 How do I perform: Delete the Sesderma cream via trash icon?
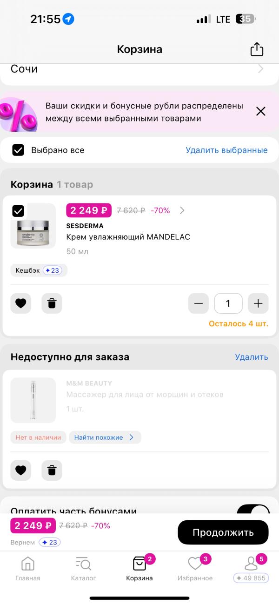[x=52, y=303]
